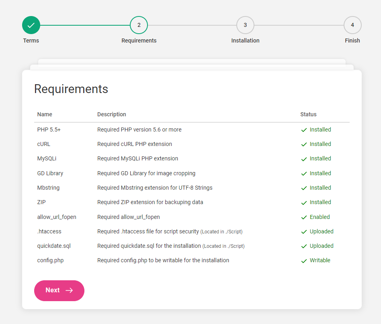Screen dimensions: 381x324
Task: Click the completed Terms step checkmark circle
Action: click(31, 25)
